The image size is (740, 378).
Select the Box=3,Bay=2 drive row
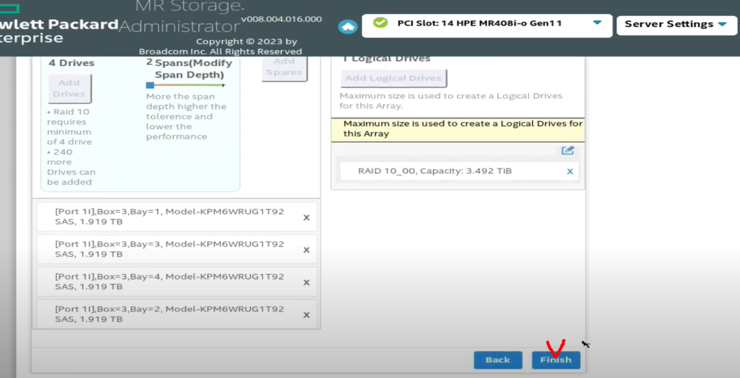[x=177, y=314]
